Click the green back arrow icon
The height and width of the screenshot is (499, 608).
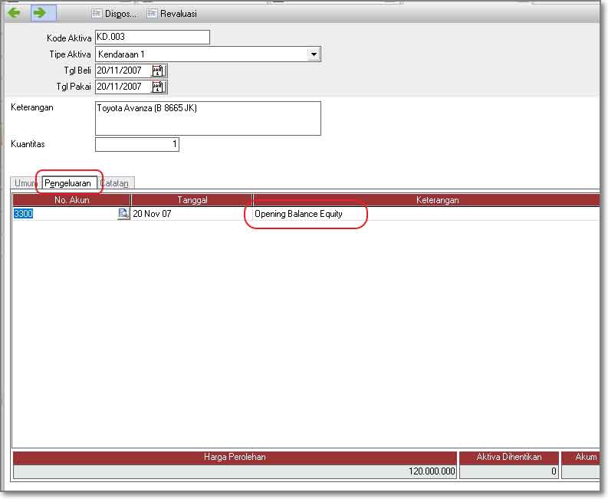[x=14, y=13]
